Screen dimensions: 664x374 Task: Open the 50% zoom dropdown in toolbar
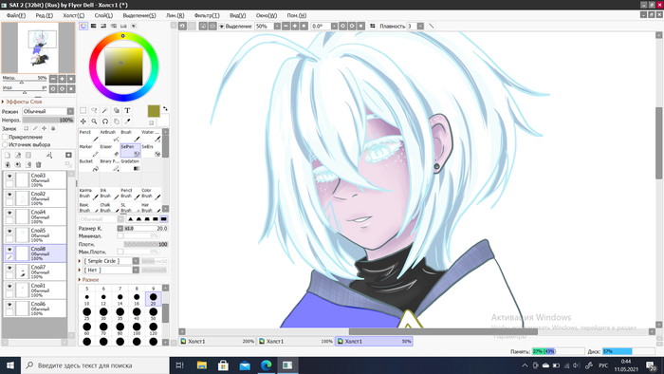tap(277, 27)
